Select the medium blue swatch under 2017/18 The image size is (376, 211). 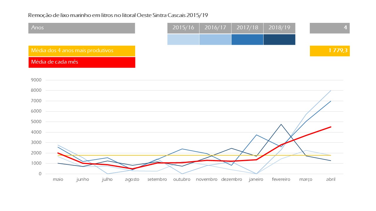tap(247, 40)
